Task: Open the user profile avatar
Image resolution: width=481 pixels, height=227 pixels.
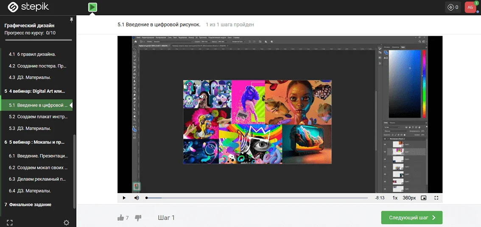Action: (x=470, y=7)
